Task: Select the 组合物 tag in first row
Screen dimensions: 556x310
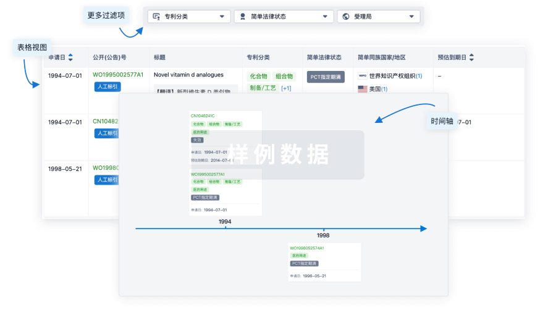Action: tap(284, 77)
